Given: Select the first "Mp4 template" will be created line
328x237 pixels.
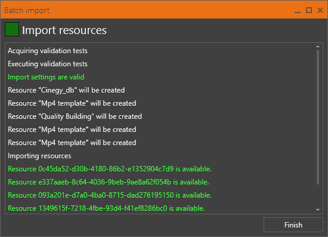Looking at the screenshot, I should click(x=72, y=103).
